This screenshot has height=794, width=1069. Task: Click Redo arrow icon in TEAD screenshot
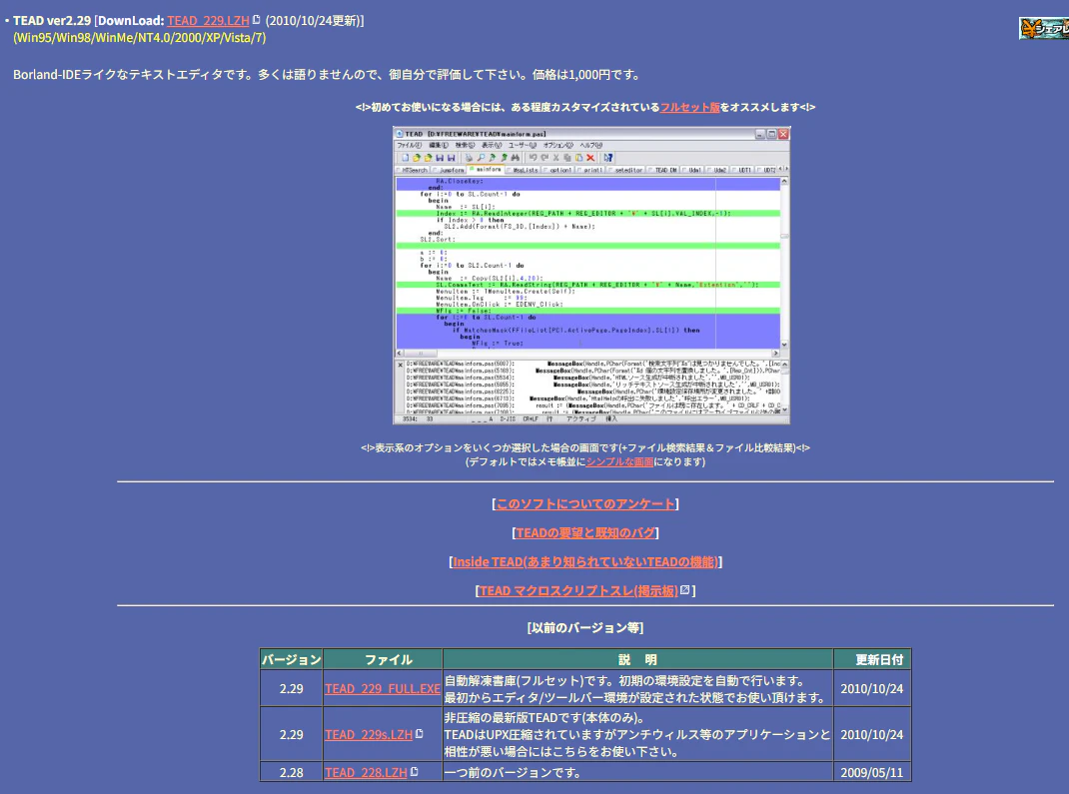pos(544,158)
